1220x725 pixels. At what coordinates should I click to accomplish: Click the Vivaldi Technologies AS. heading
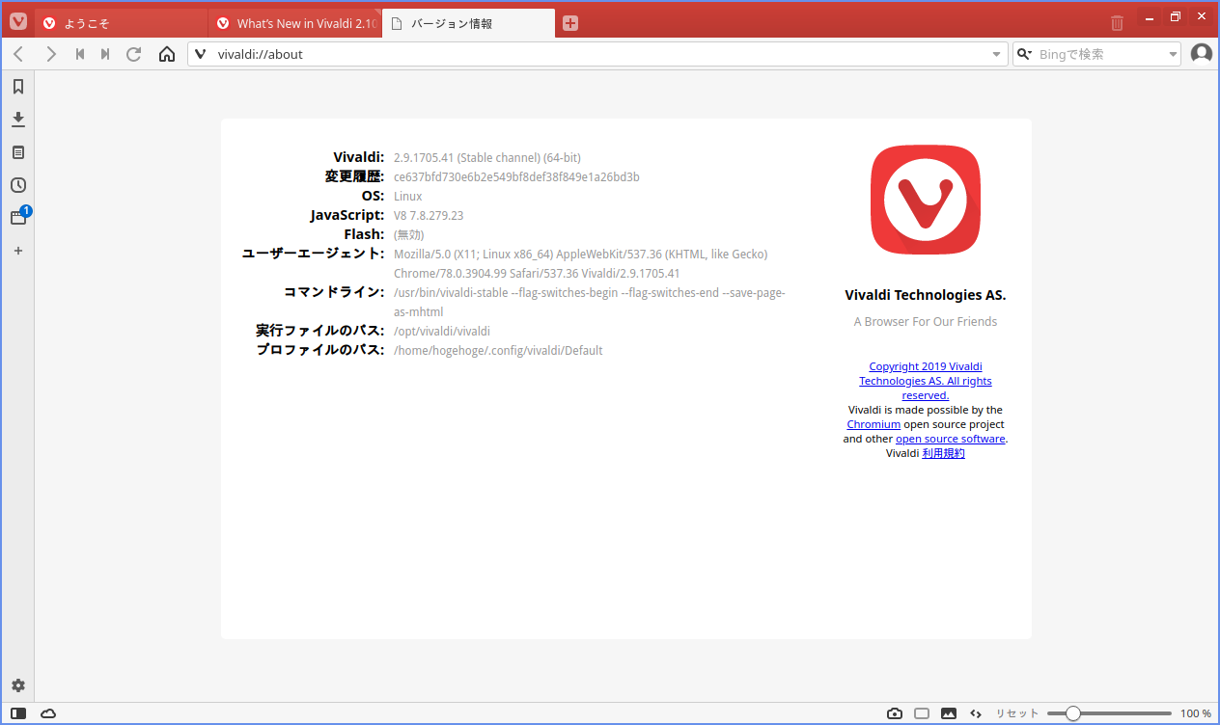click(926, 295)
